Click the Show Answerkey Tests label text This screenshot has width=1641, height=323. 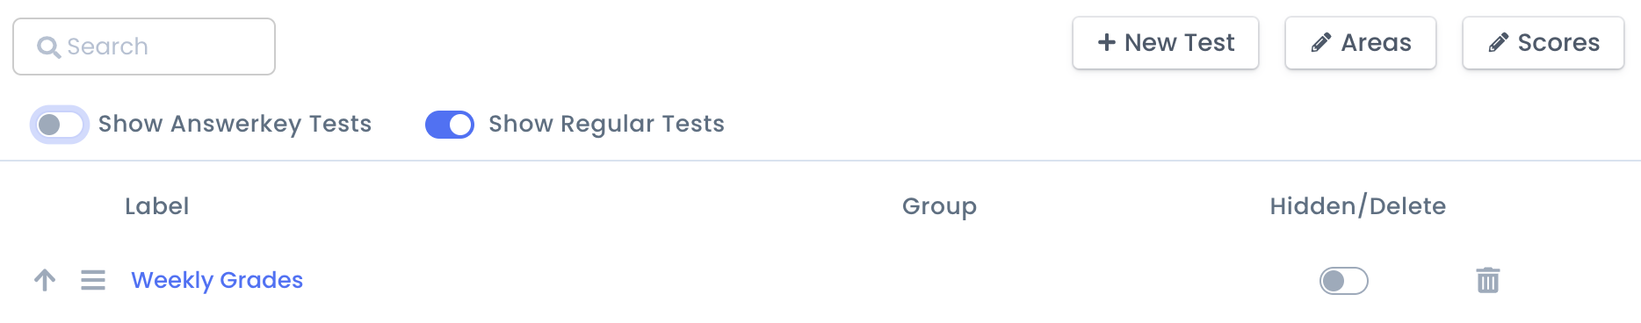[x=235, y=124]
